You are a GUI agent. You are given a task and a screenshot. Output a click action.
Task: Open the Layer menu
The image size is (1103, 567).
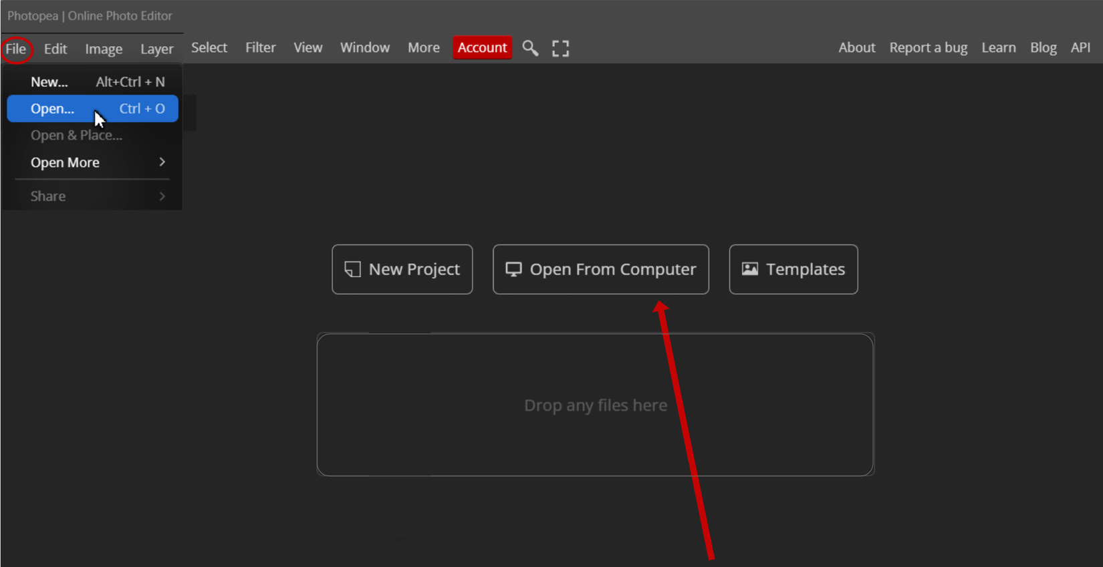pyautogui.click(x=157, y=49)
